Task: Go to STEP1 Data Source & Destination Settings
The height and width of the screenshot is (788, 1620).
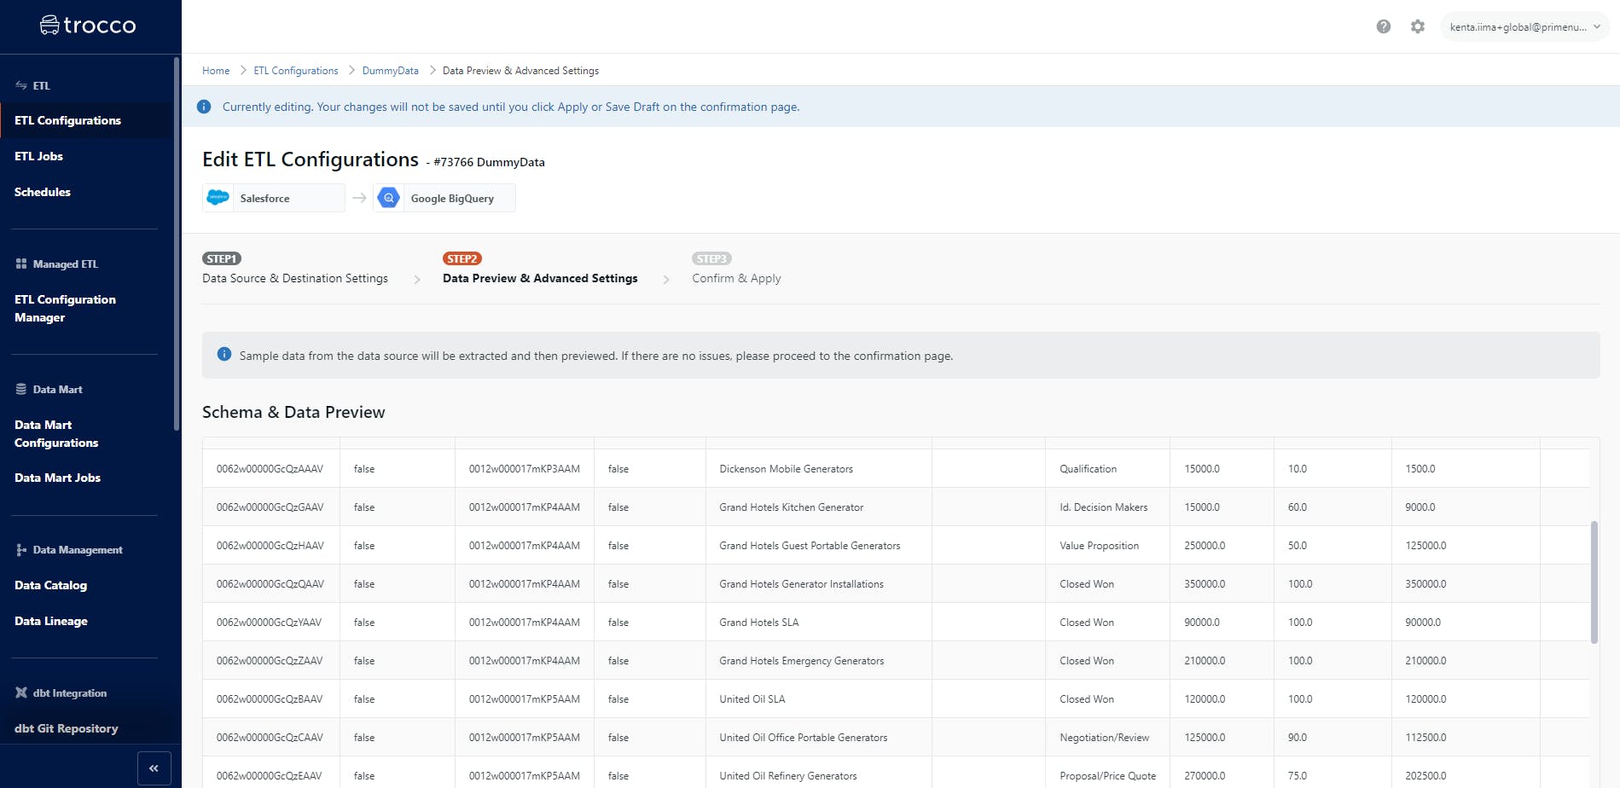Action: [x=294, y=278]
